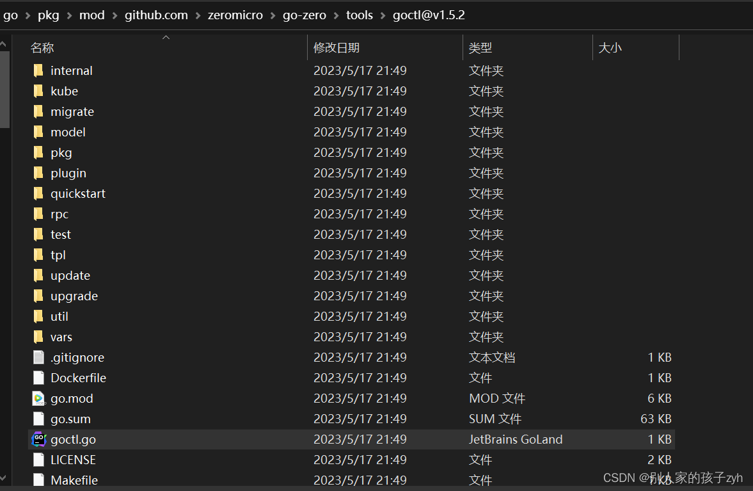Click the text document icon for .gitignore
Viewport: 753px width, 491px height.
pos(39,357)
